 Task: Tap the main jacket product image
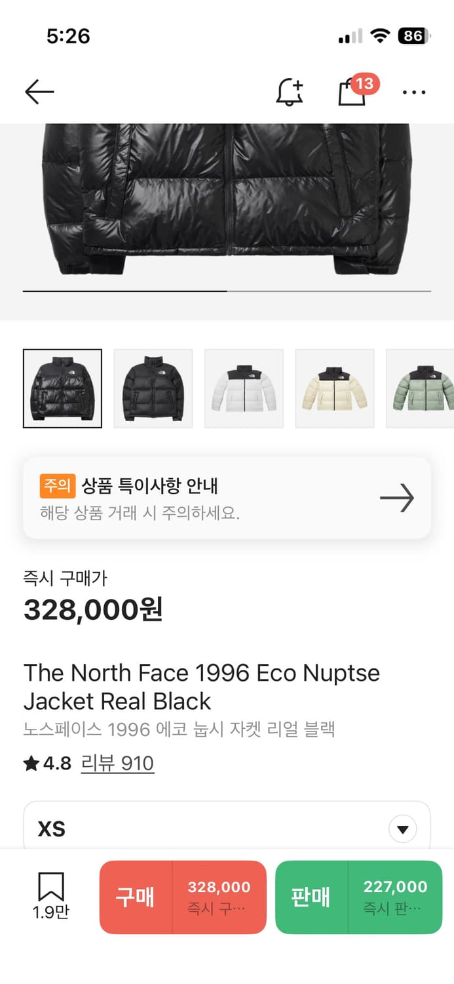227,197
